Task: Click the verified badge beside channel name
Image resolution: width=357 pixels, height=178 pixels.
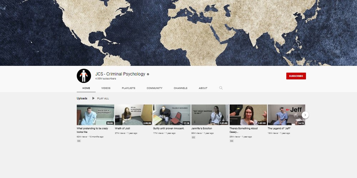Action: tap(148, 74)
